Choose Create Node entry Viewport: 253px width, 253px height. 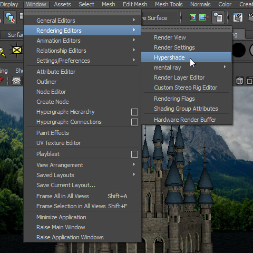click(82, 102)
